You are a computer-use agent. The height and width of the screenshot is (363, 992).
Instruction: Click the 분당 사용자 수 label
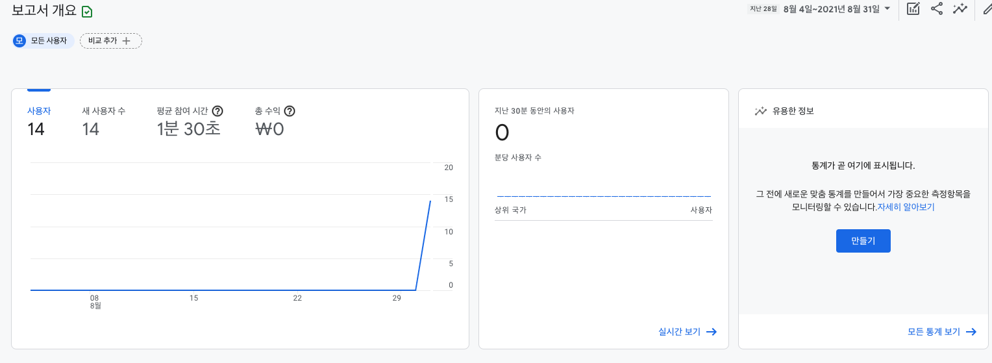[x=517, y=158]
